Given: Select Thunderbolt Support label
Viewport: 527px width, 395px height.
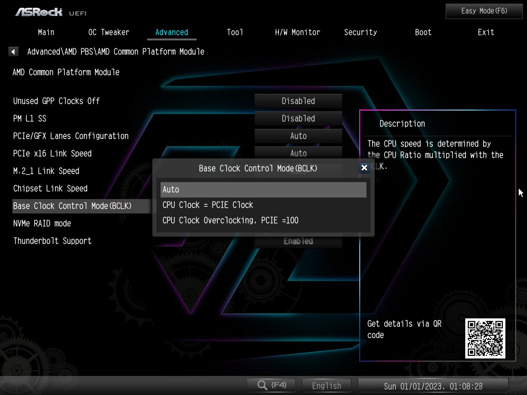Looking at the screenshot, I should 52,241.
